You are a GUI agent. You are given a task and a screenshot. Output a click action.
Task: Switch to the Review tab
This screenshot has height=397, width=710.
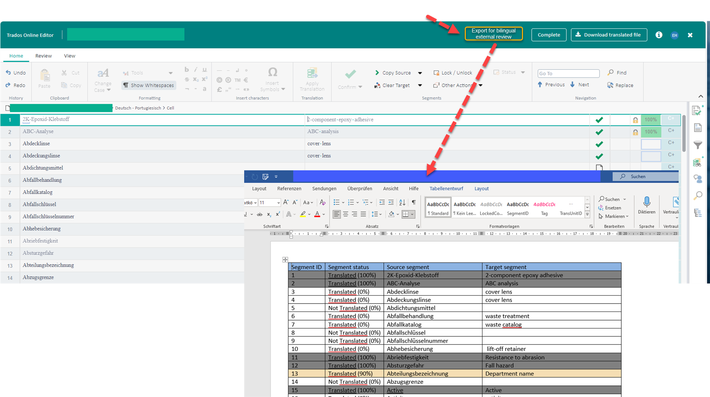43,56
